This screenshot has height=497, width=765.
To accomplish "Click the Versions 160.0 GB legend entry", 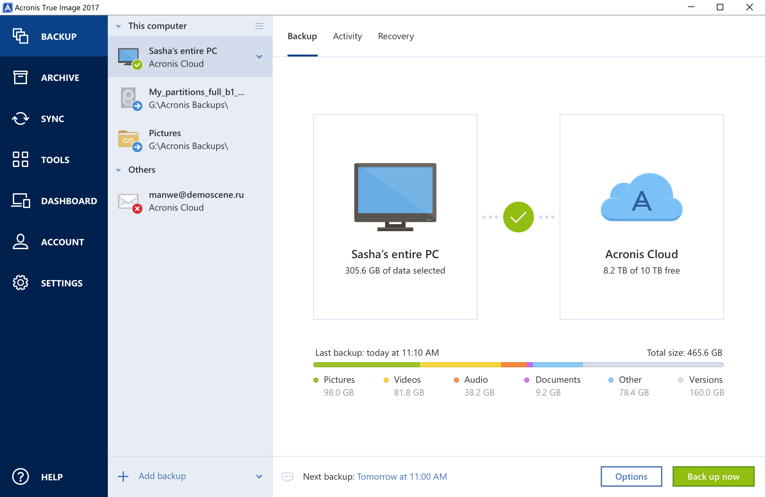I will 701,386.
